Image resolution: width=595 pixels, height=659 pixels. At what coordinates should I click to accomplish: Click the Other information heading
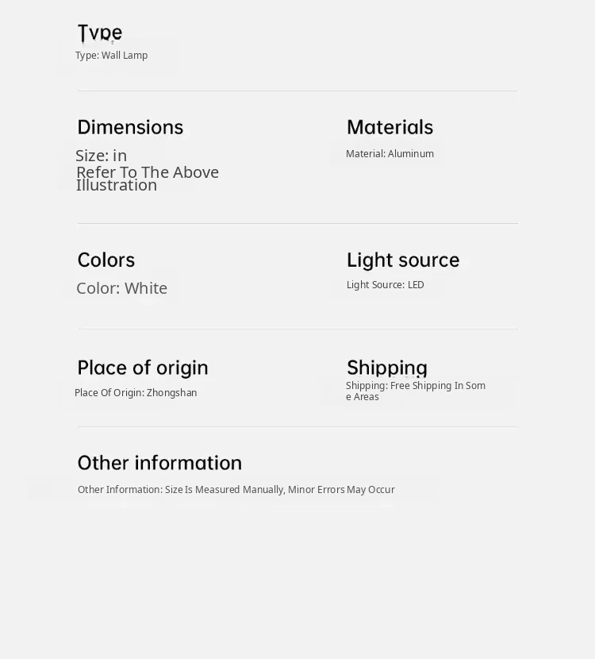point(159,463)
